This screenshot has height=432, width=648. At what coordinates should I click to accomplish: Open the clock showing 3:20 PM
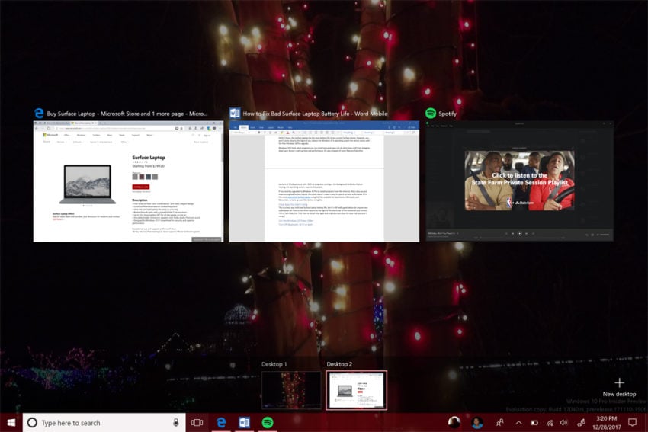pos(606,423)
